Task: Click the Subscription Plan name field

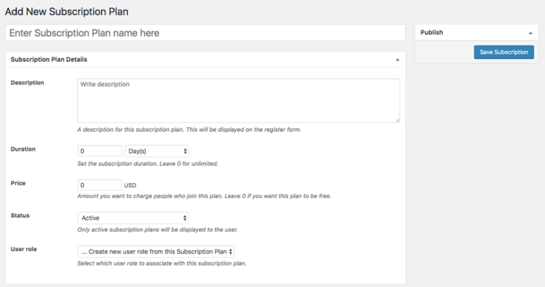Action: pos(205,33)
